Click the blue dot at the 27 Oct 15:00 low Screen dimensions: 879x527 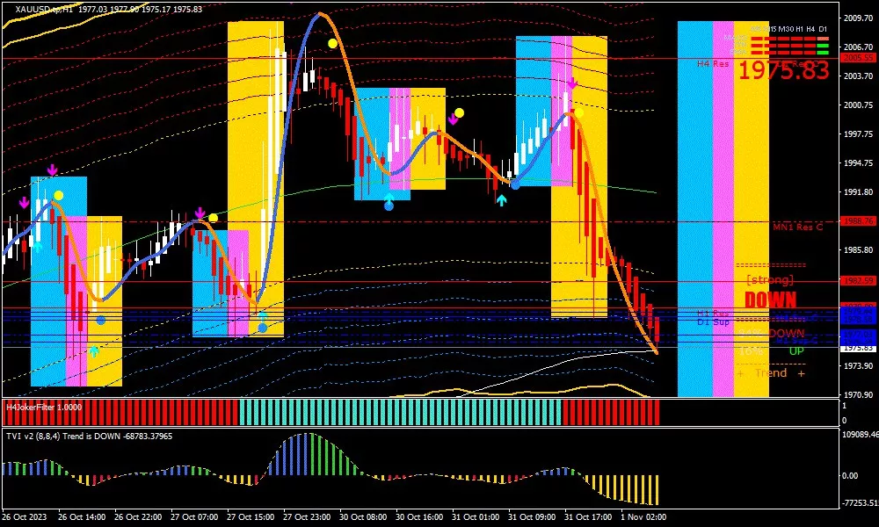coord(262,328)
